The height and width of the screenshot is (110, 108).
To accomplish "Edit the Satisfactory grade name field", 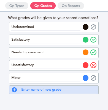I will click(x=46, y=40).
